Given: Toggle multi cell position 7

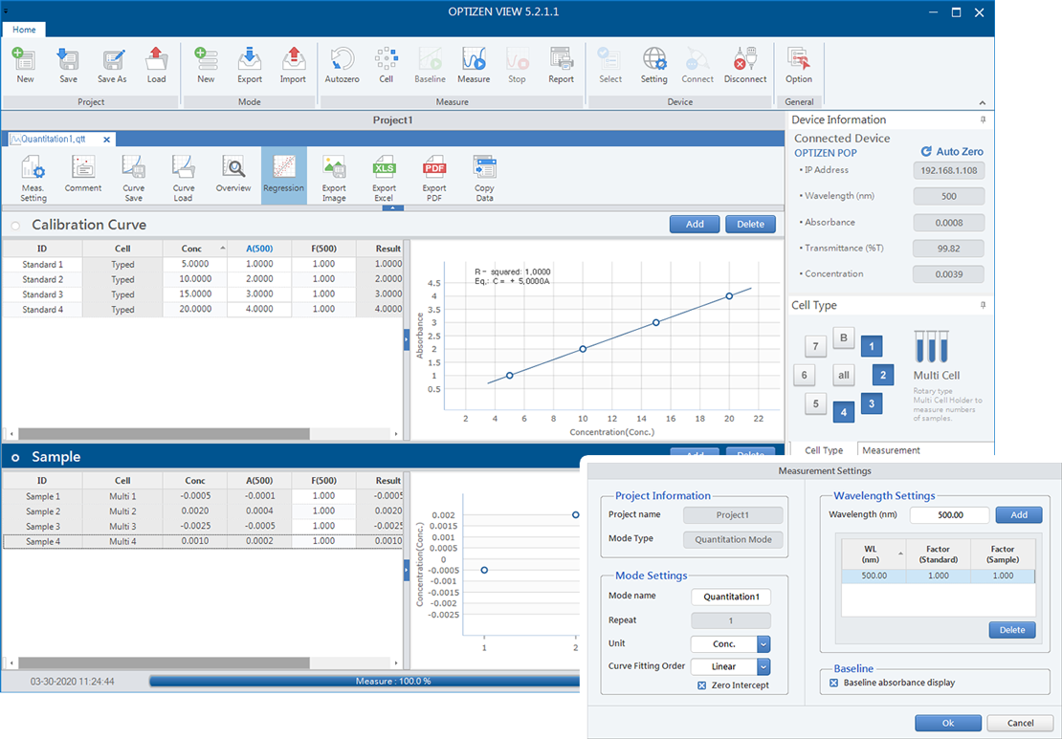Looking at the screenshot, I should point(815,346).
